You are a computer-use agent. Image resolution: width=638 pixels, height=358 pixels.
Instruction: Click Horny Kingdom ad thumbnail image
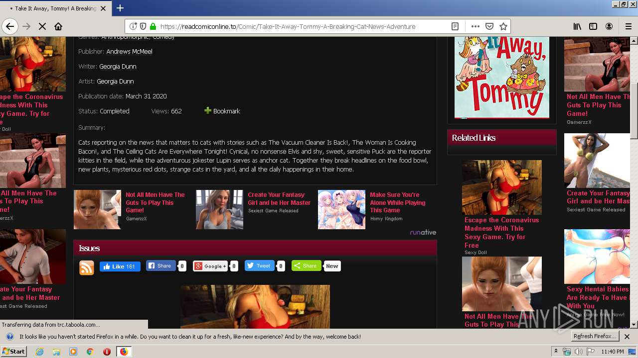341,209
